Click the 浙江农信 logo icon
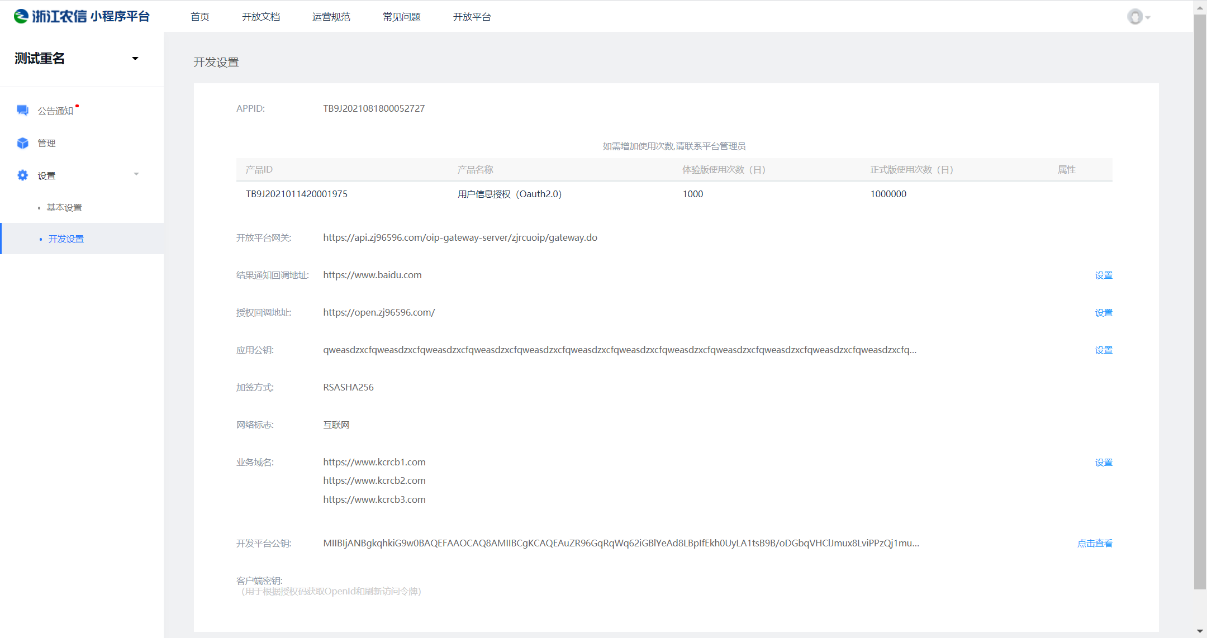 21,16
